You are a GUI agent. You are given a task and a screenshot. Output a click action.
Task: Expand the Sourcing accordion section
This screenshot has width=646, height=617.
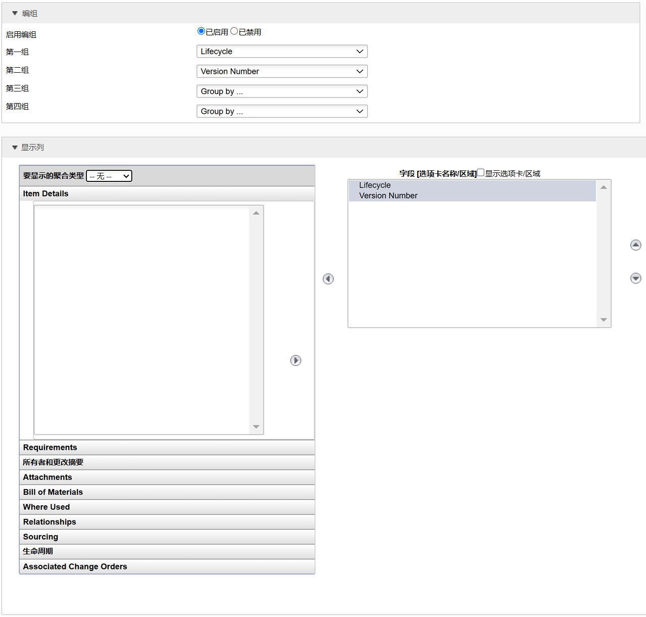tap(167, 537)
